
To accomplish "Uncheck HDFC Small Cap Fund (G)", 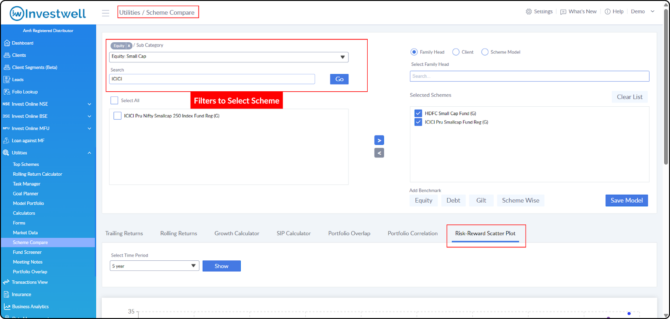I will pos(418,113).
